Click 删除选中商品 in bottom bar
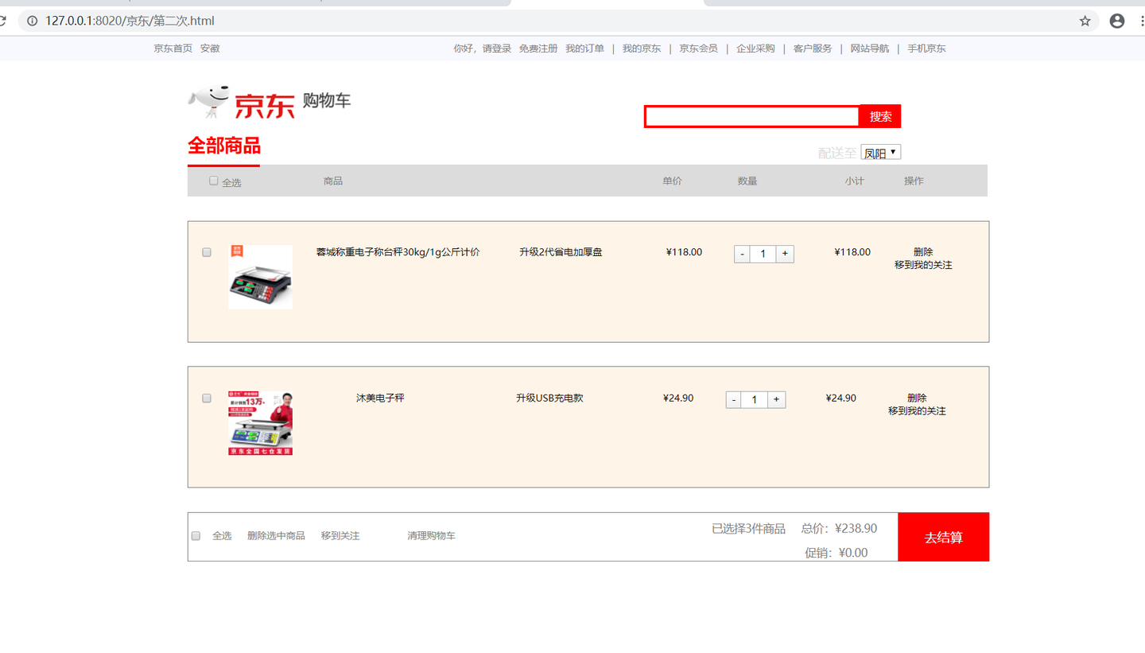 (x=276, y=536)
